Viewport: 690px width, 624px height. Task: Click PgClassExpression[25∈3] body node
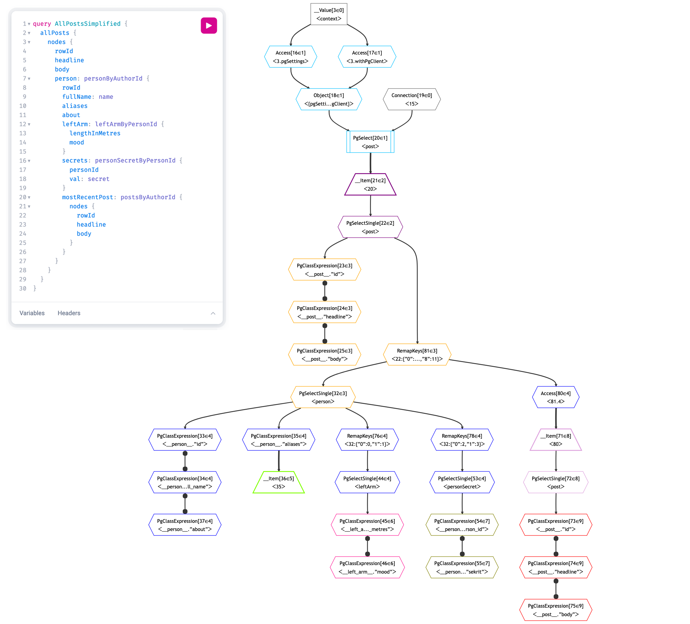pyautogui.click(x=325, y=355)
